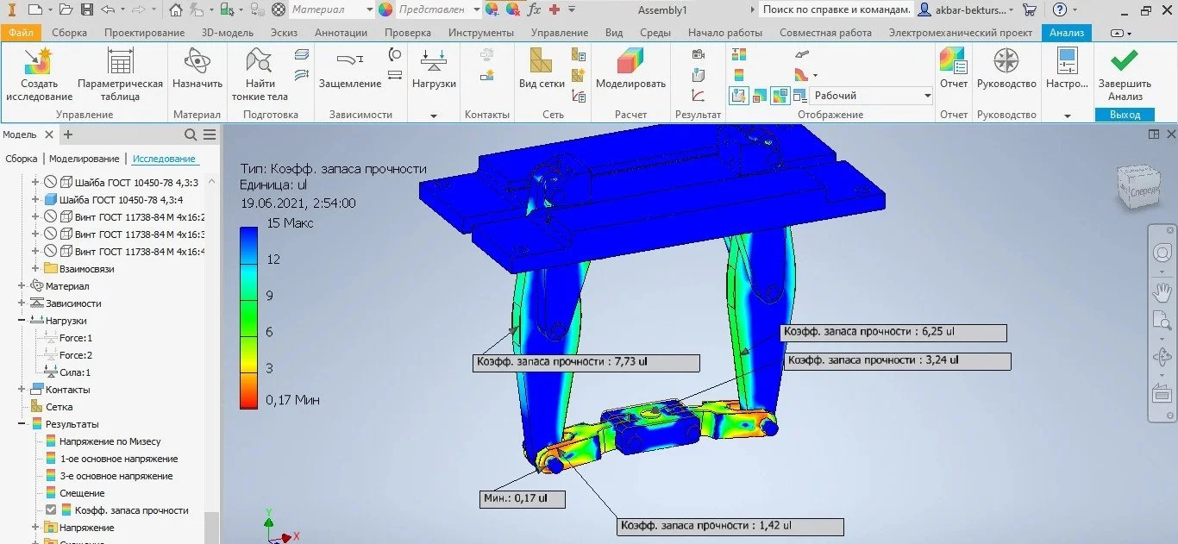This screenshot has height=544, width=1178.
Task: Select the Смещение result item
Action: pyautogui.click(x=82, y=493)
